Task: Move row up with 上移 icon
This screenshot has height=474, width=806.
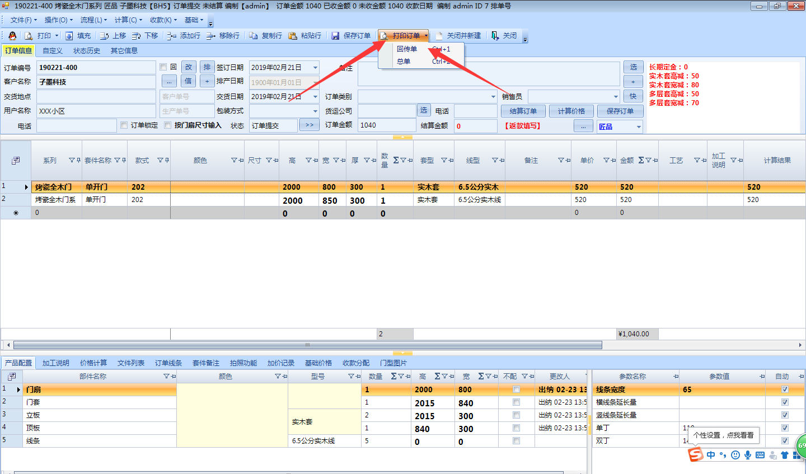Action: click(105, 36)
